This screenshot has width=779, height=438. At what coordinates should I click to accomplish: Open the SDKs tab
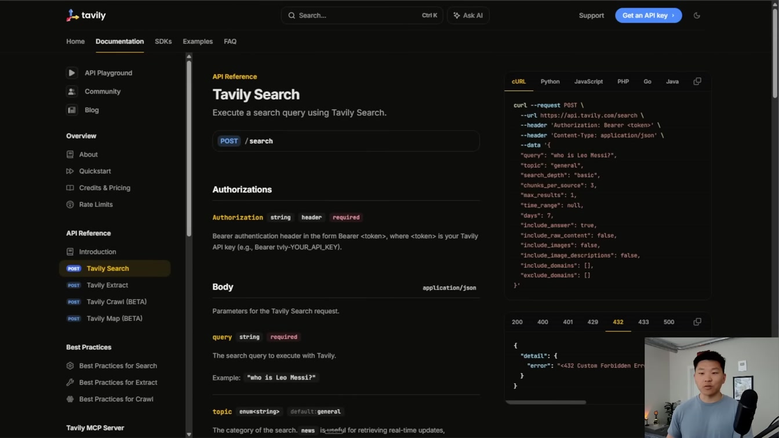tap(163, 42)
